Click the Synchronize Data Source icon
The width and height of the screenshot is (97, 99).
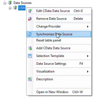point(30,34)
